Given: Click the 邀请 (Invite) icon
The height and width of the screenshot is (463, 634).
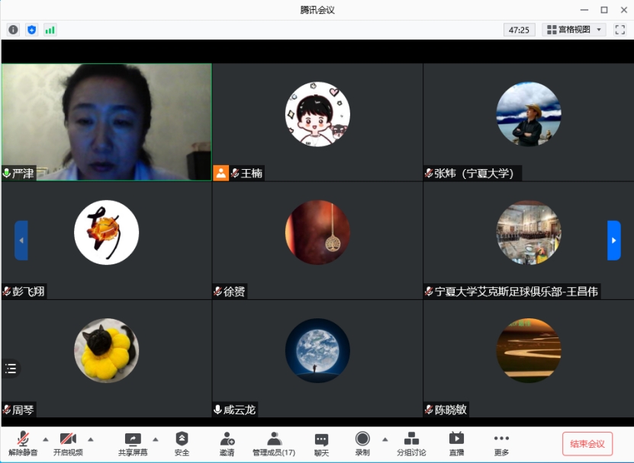Looking at the screenshot, I should tap(227, 442).
